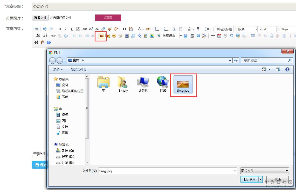Click the undo arrow in editor toolbar
This screenshot has height=190, width=296.
pyautogui.click(x=45, y=29)
